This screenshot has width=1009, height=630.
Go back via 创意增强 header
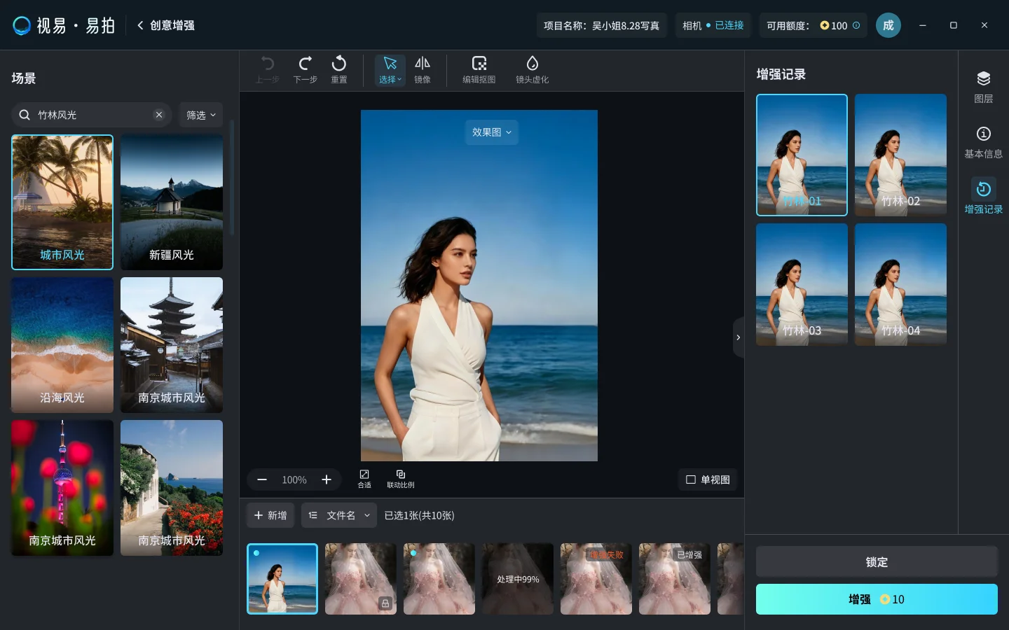click(166, 25)
